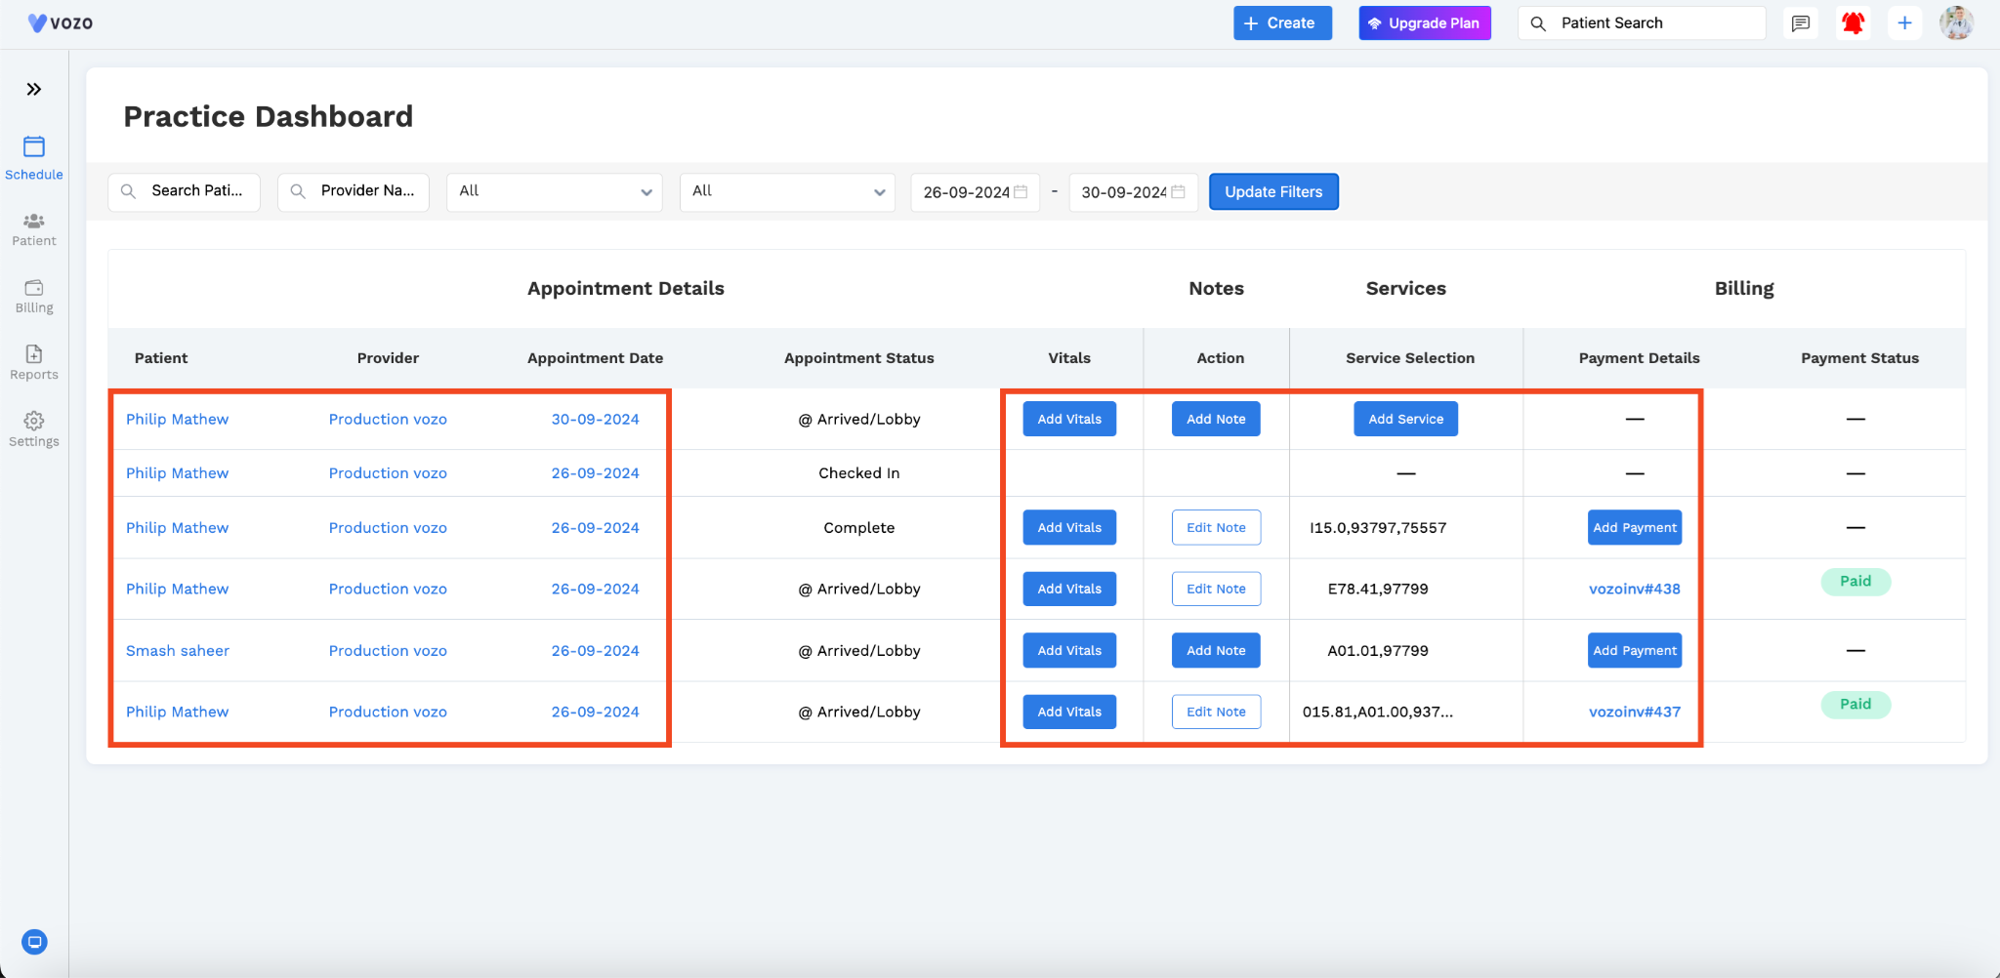Open Philip Mathew in Checked In row

pyautogui.click(x=177, y=472)
